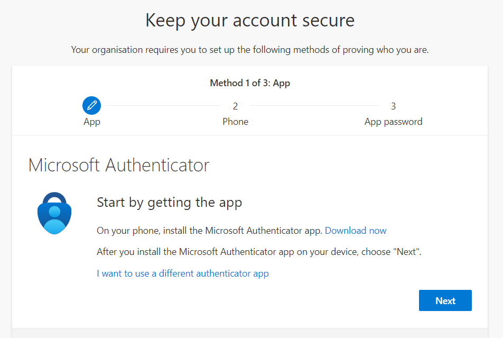Click the step 2 number indicator

pos(235,106)
